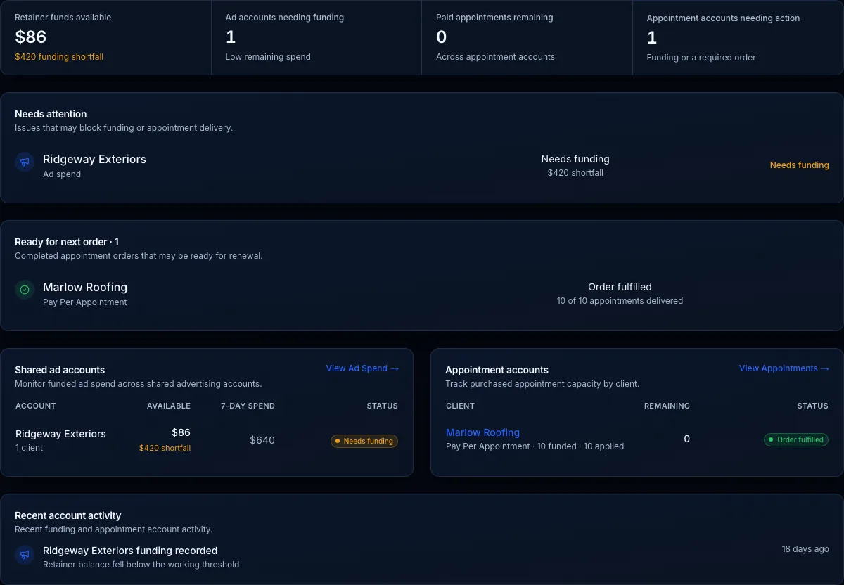Viewport: 844px width, 585px height.
Task: Click the orange Needs funding status badge
Action: [x=364, y=441]
